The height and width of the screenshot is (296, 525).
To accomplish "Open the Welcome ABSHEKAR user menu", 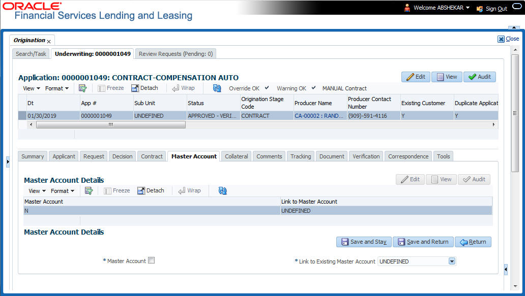I will point(442,8).
